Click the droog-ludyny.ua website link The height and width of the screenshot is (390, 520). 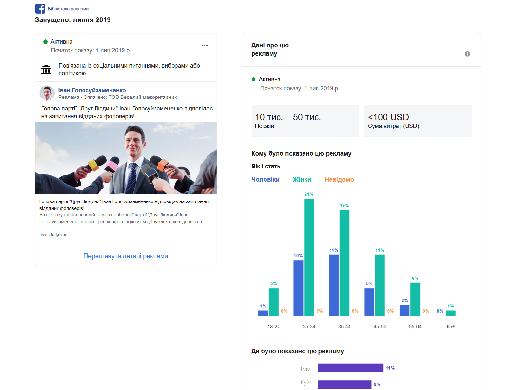click(x=53, y=235)
